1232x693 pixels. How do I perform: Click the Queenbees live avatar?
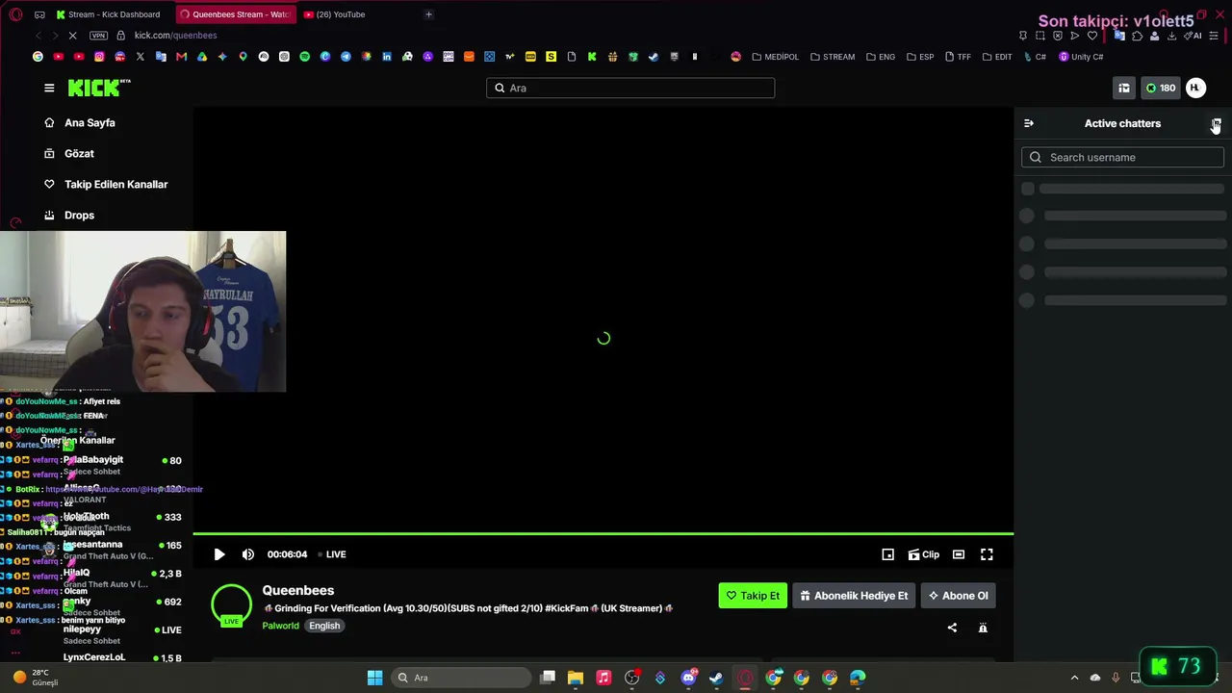click(231, 606)
